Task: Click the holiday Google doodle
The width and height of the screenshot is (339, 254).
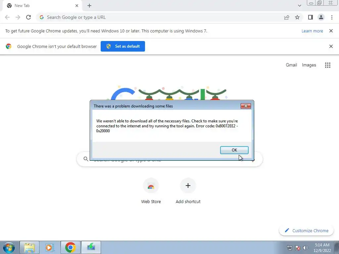Action: [169, 93]
